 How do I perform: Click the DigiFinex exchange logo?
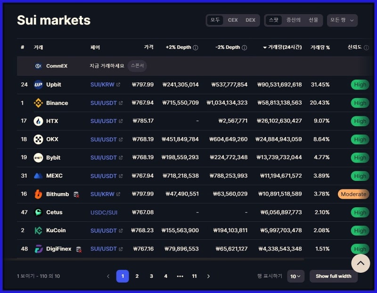[39, 249]
